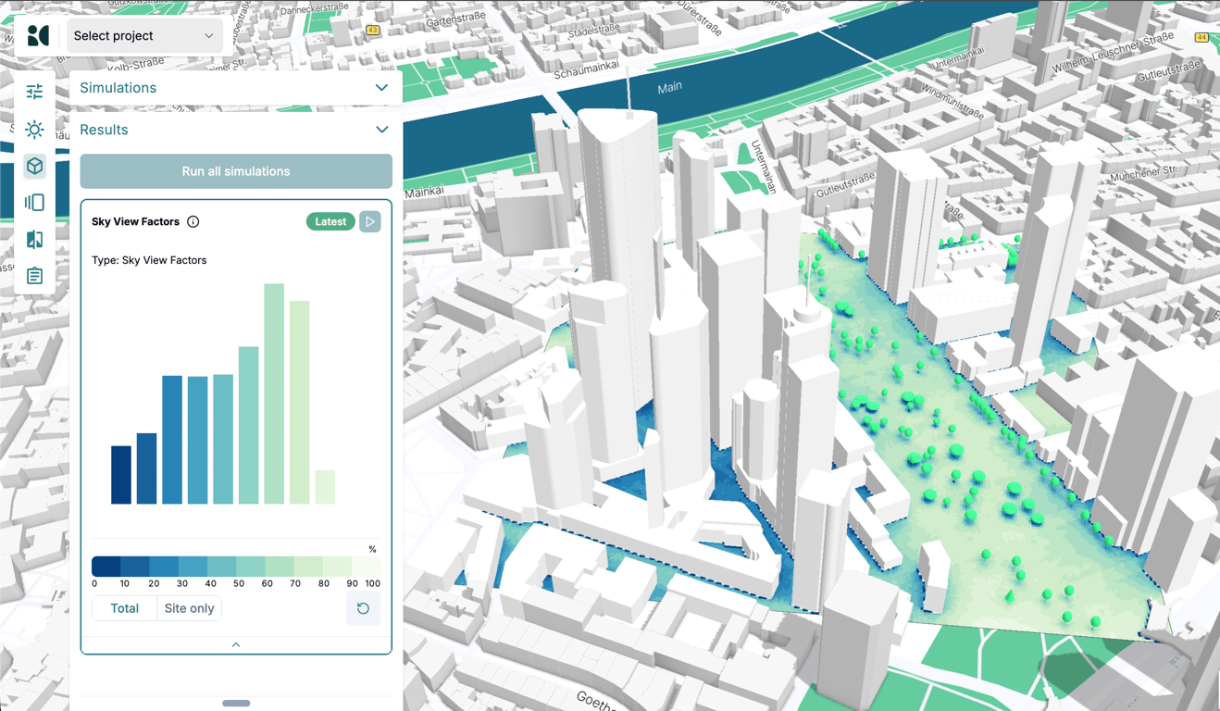Open the compare view sidebar icon
The image size is (1220, 711).
(x=34, y=240)
